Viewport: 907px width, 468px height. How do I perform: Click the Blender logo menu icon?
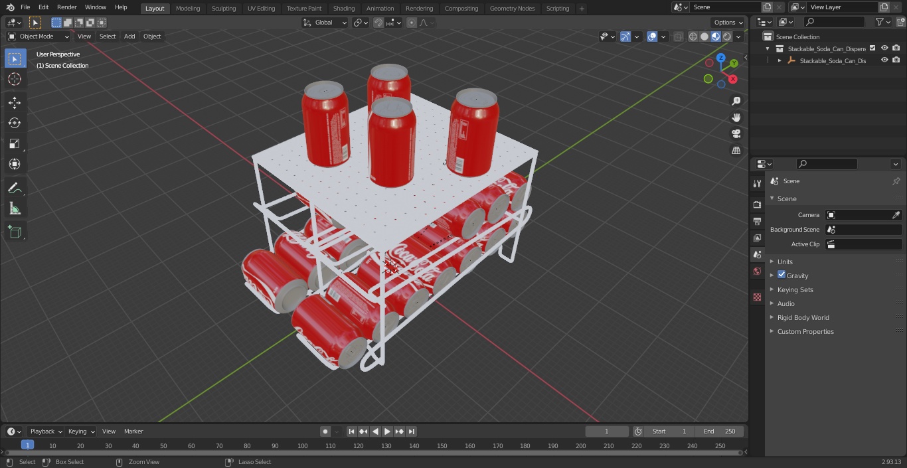(11, 7)
